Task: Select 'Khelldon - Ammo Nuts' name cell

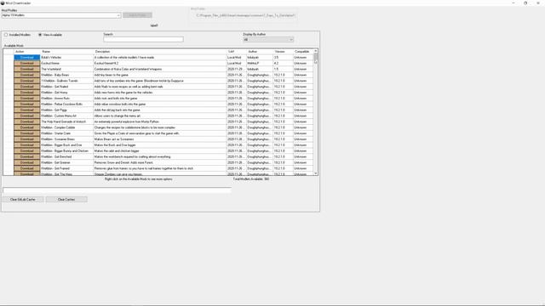Action: click(66, 99)
